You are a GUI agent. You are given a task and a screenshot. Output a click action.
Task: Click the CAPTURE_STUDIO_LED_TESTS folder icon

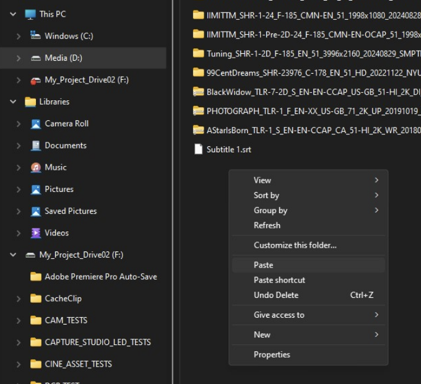36,342
